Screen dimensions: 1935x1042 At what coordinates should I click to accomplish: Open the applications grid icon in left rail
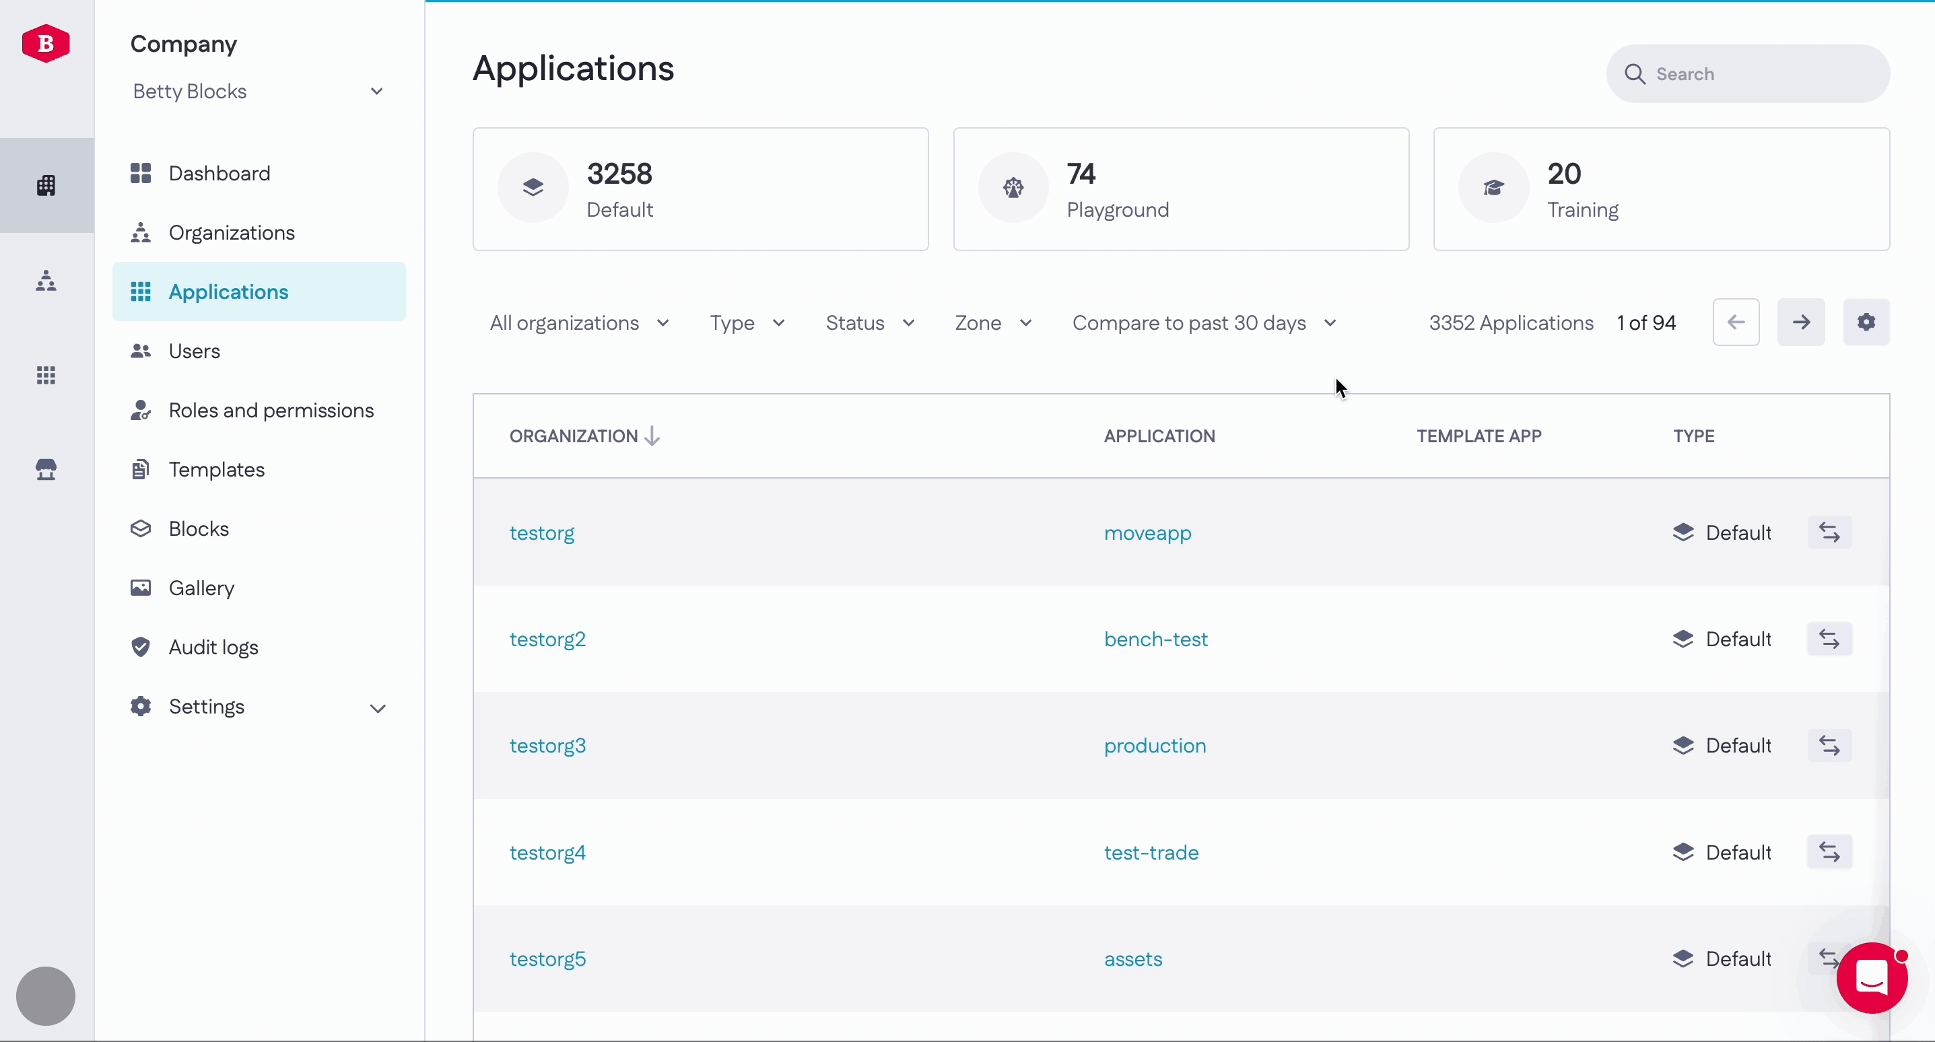[46, 375]
